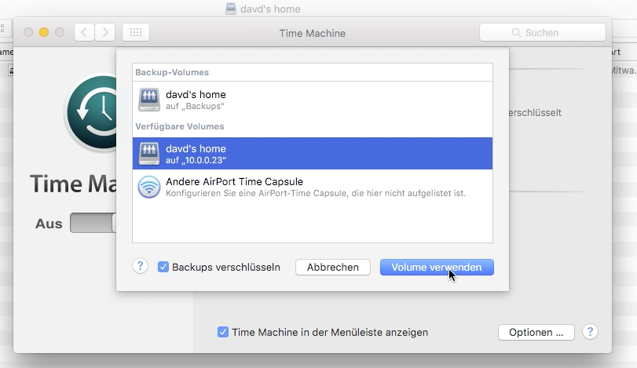Go forward with the toolbar forward arrow
This screenshot has height=368, width=637.
tap(104, 32)
